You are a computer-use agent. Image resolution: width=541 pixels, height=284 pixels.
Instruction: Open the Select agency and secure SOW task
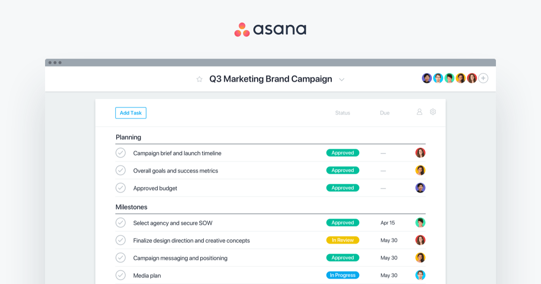pyautogui.click(x=173, y=223)
